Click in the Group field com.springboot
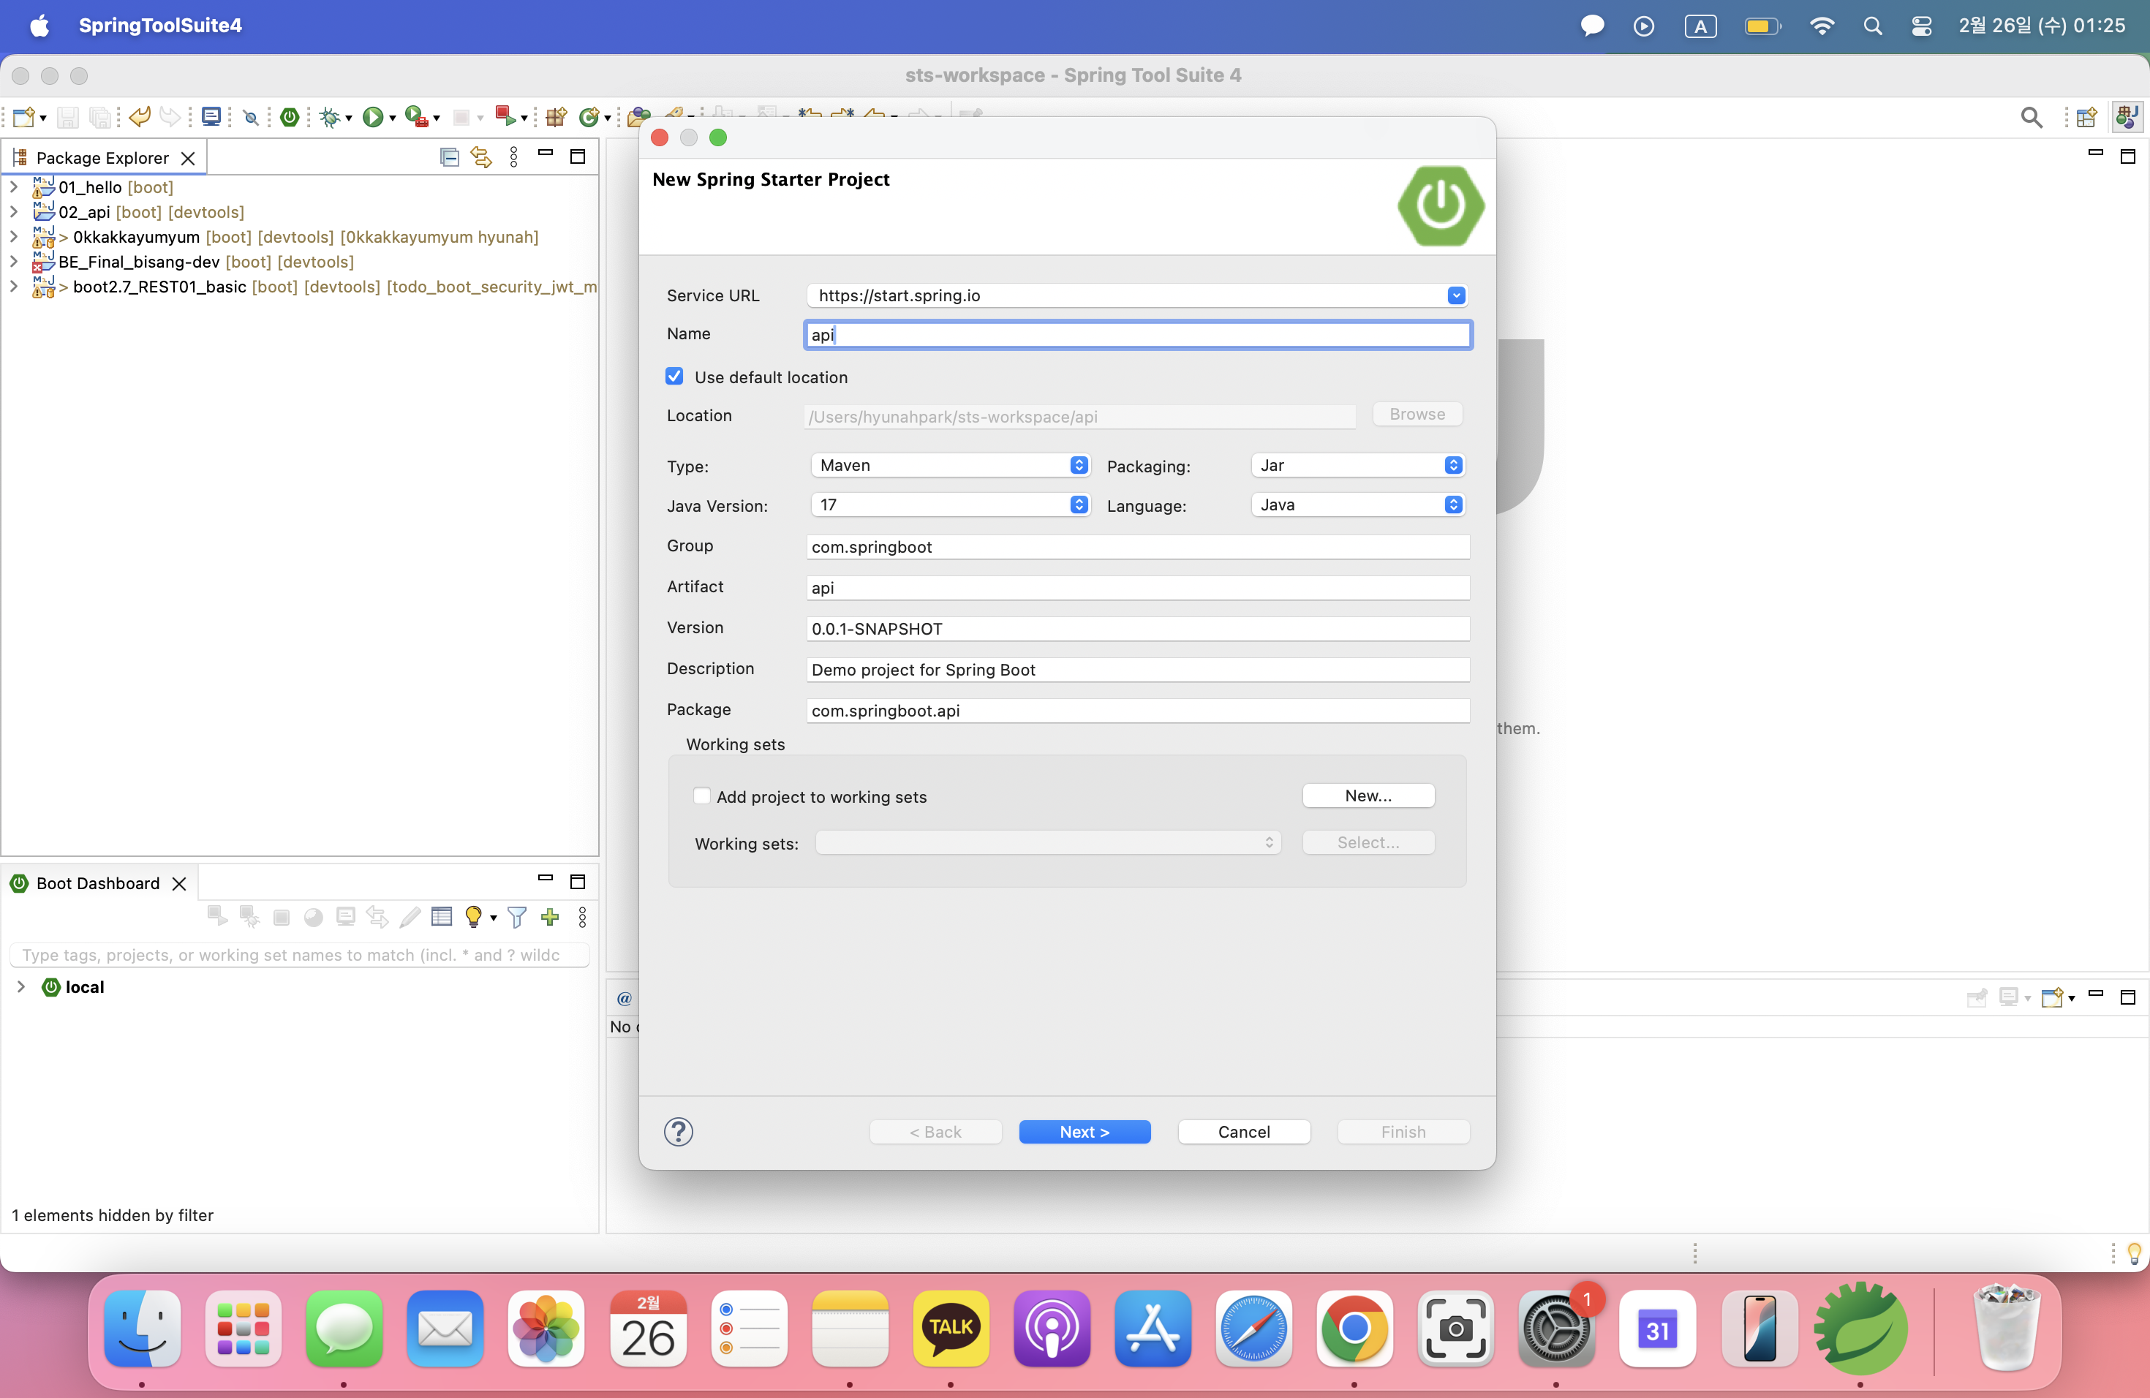This screenshot has height=1398, width=2150. coord(1137,546)
